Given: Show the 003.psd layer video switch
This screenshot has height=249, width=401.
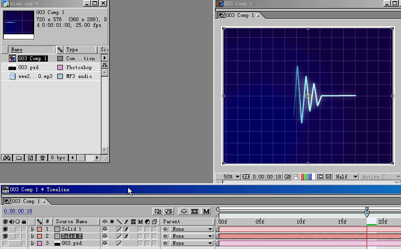Looking at the screenshot, I should click(x=5, y=243).
